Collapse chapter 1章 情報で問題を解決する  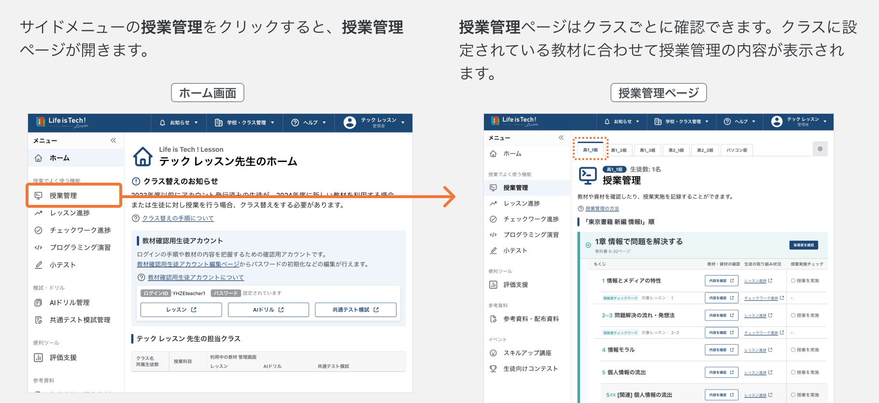(588, 245)
